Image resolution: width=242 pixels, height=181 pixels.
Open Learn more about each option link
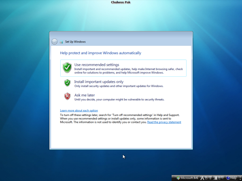pos(79,110)
